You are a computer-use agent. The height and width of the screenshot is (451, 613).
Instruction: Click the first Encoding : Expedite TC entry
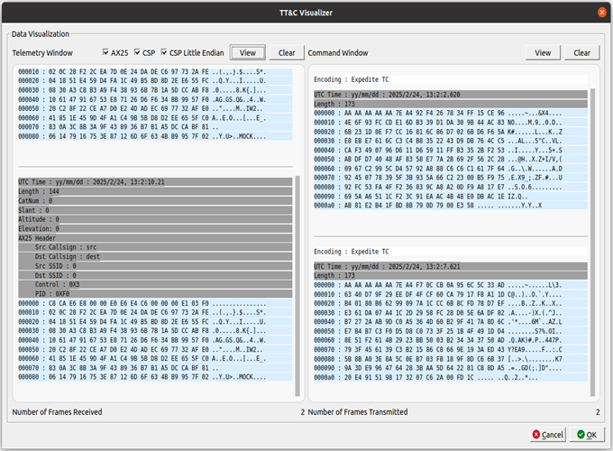pyautogui.click(x=451, y=79)
